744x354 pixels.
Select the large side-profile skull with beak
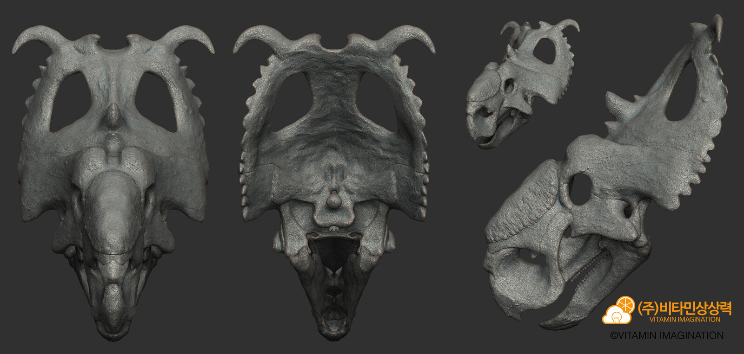607,172
